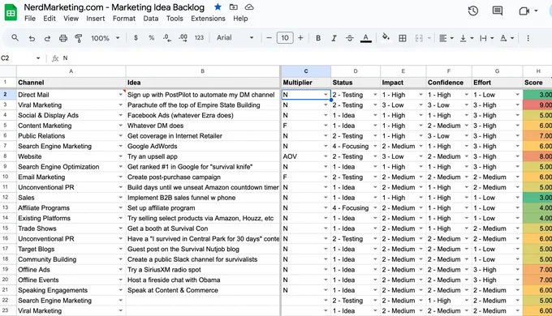Star this spreadsheet document

[x=218, y=7]
